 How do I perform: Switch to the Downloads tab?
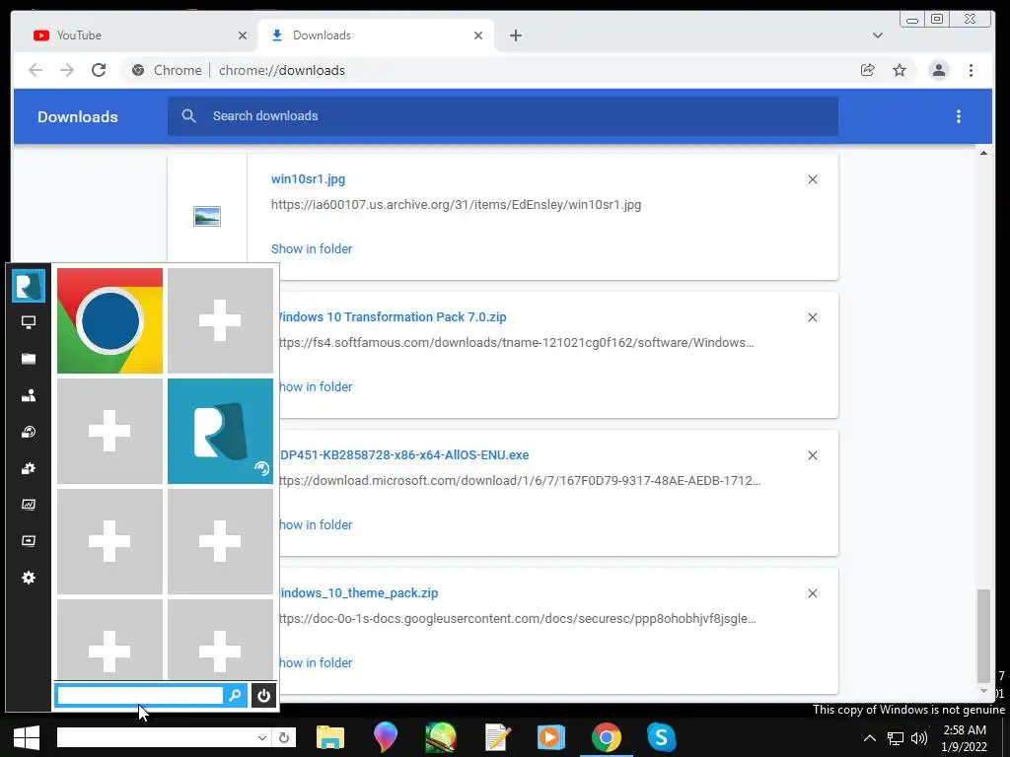tap(376, 35)
